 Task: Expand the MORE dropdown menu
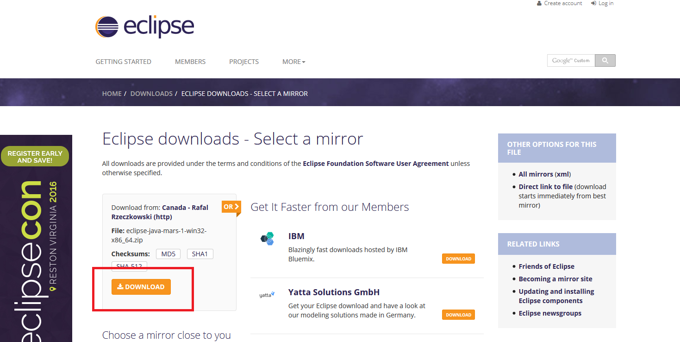[293, 62]
